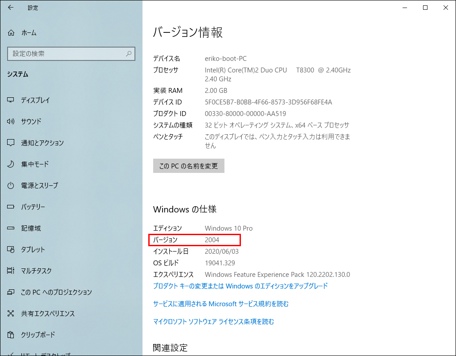Image resolution: width=456 pixels, height=356 pixels.
Task: Click the version value 2004
Action: [x=212, y=240]
